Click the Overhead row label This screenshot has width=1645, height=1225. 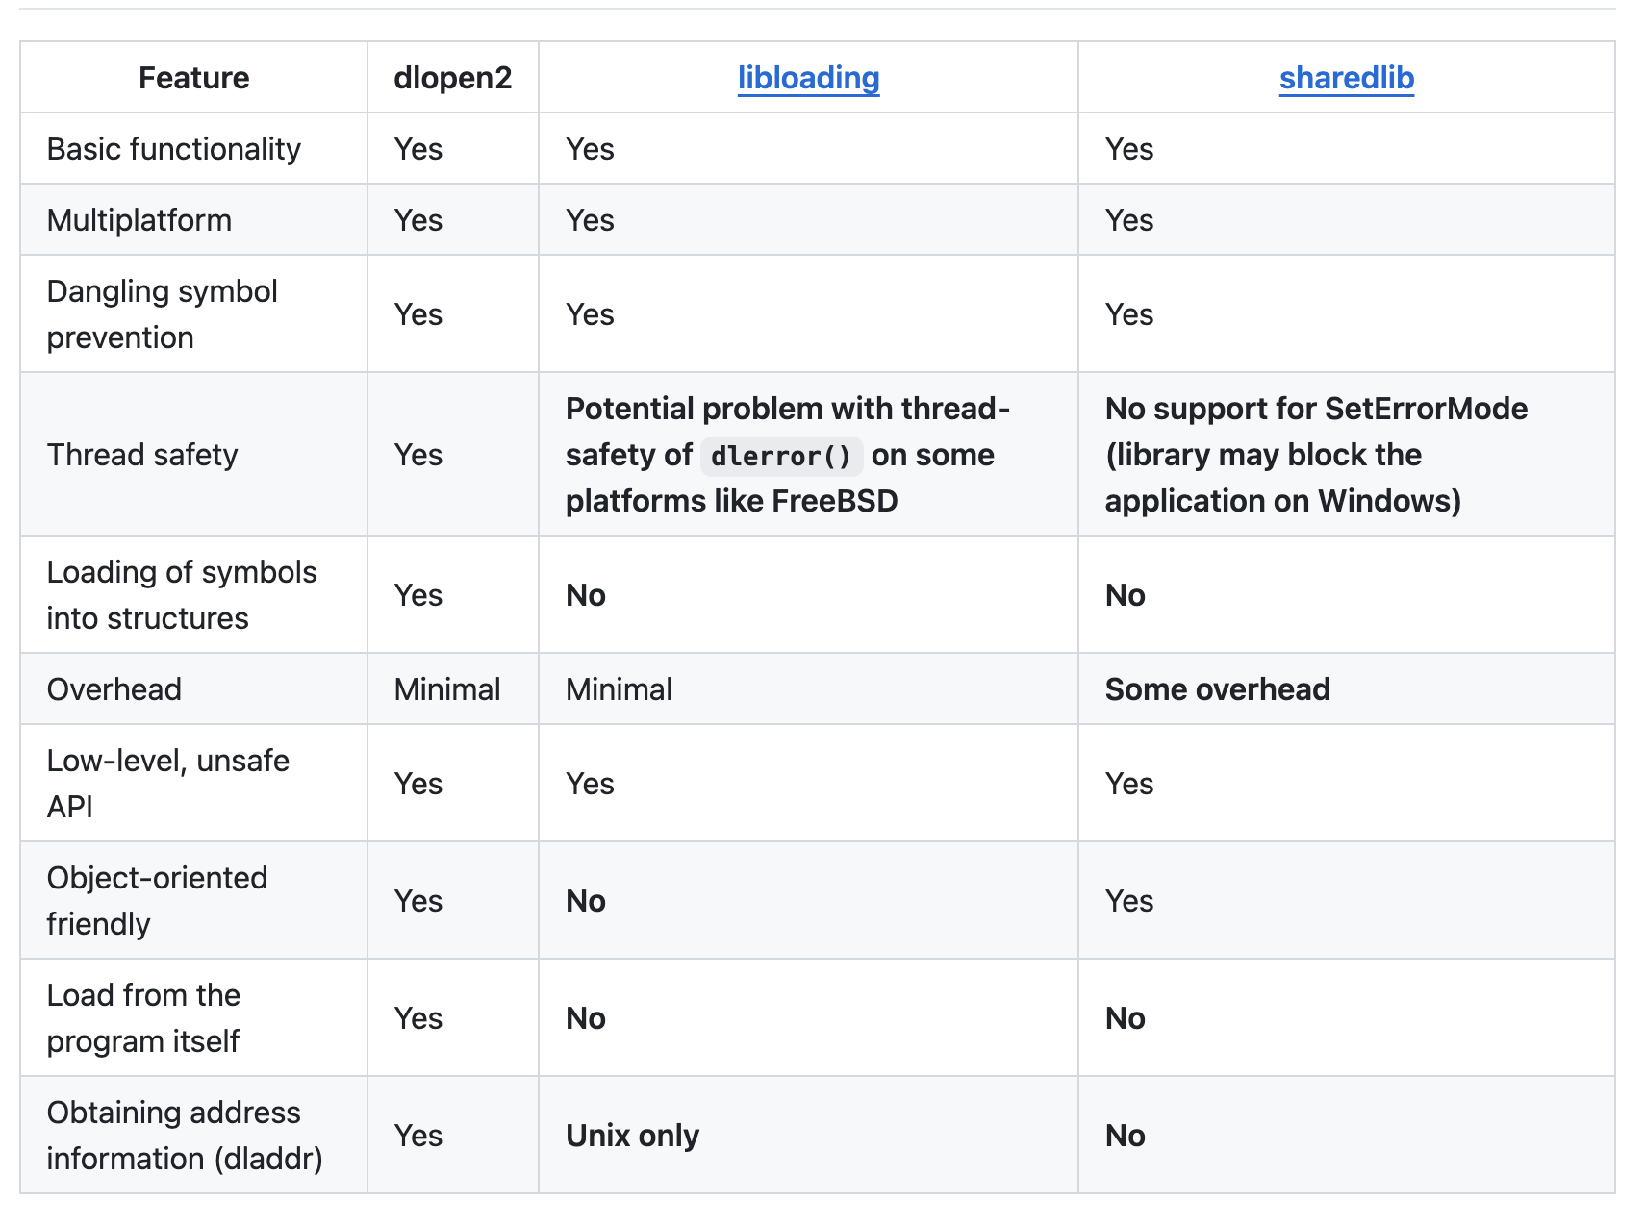tap(114, 689)
